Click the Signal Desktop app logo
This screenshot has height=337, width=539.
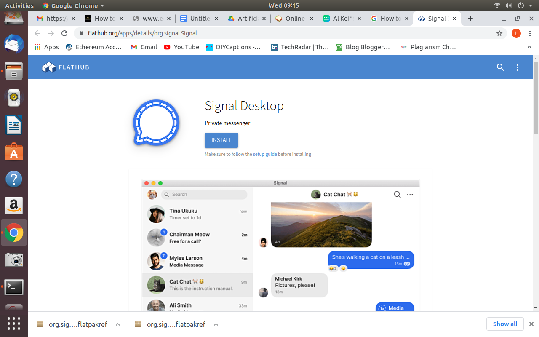[156, 123]
